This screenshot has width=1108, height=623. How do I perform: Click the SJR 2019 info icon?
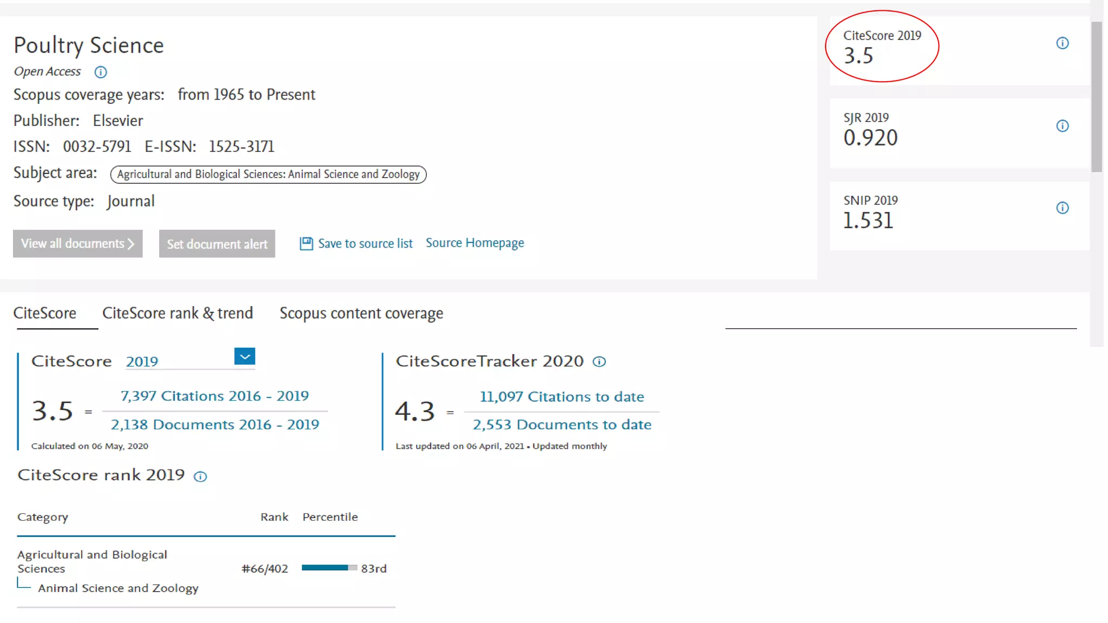[1062, 126]
